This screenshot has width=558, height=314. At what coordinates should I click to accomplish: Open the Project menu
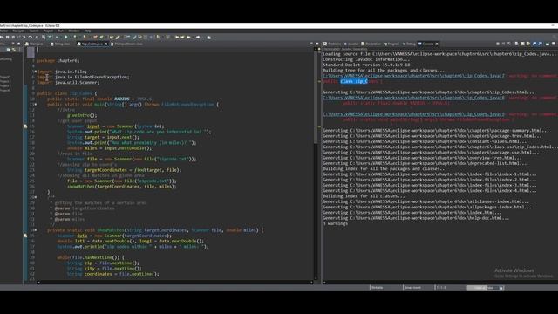(48, 31)
